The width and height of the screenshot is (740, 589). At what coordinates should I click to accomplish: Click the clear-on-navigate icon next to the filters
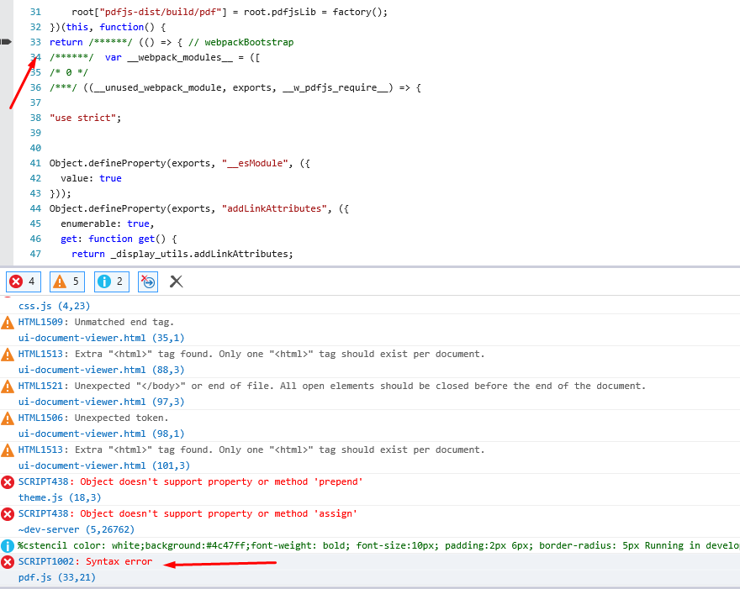pos(147,281)
